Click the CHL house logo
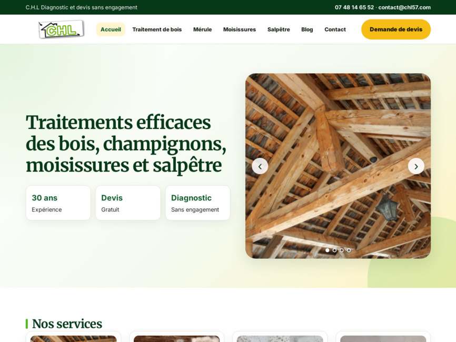The image size is (456, 342). [x=62, y=29]
